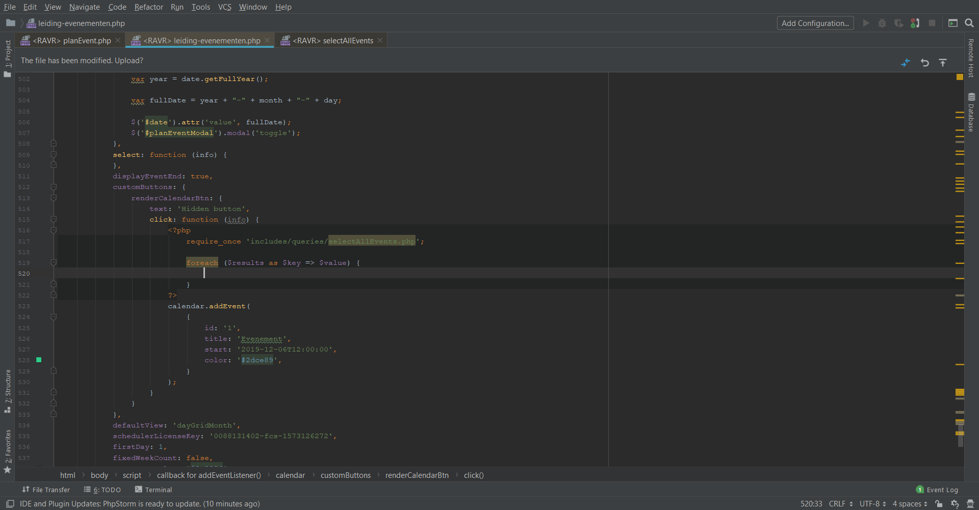
Task: Click renderCalendarBtn in the breadcrumb bar
Action: point(417,475)
